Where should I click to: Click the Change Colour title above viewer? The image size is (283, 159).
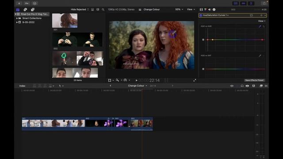152,9
